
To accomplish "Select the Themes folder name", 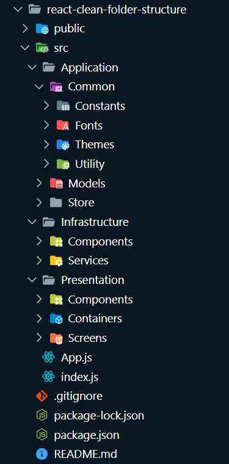I will 95,145.
